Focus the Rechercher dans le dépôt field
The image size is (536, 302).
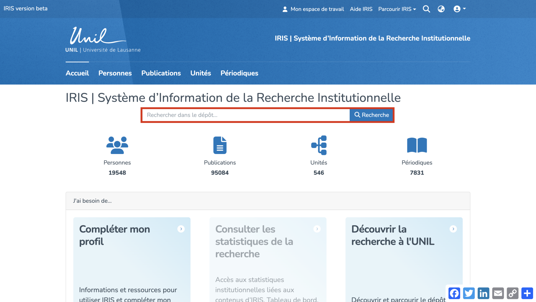click(246, 115)
